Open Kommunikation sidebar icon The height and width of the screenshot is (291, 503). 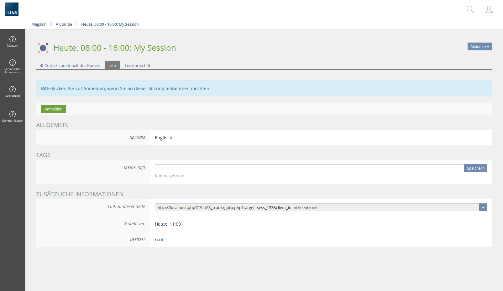(x=13, y=116)
